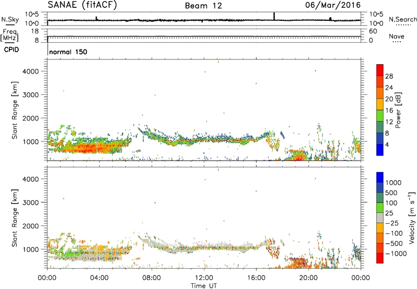Click the -100 label on velocity colorbar

click(394, 233)
